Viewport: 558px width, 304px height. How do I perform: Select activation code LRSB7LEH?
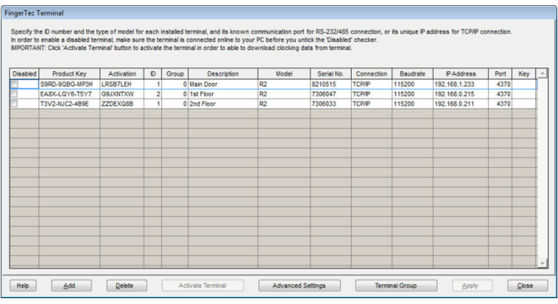pos(122,84)
